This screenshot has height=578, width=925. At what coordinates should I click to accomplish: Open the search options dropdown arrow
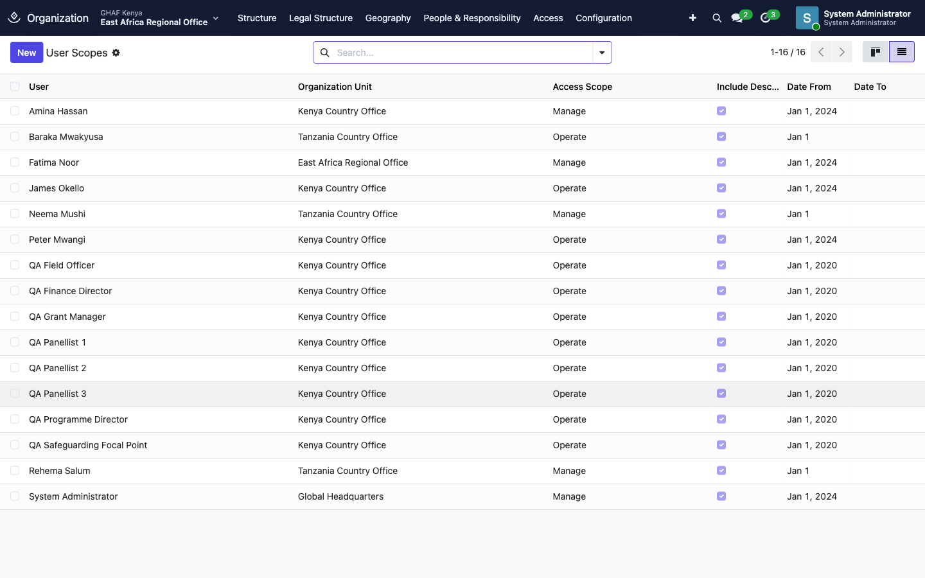click(602, 53)
